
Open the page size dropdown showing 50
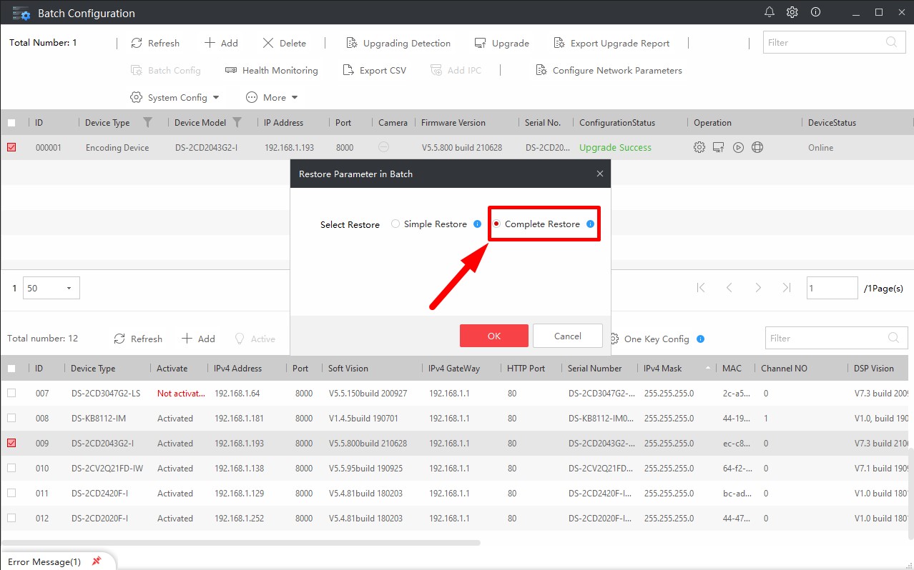point(51,288)
